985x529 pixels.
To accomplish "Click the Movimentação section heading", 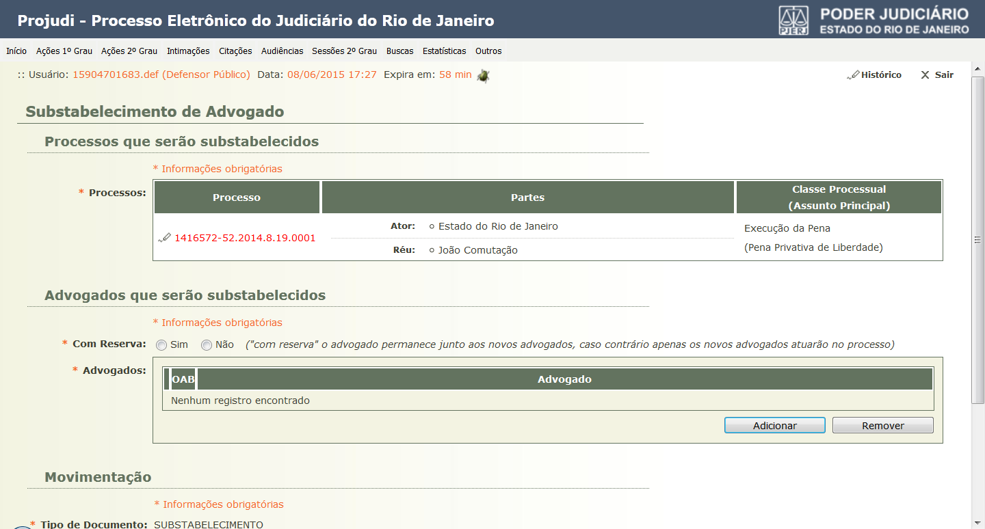I will click(x=98, y=476).
